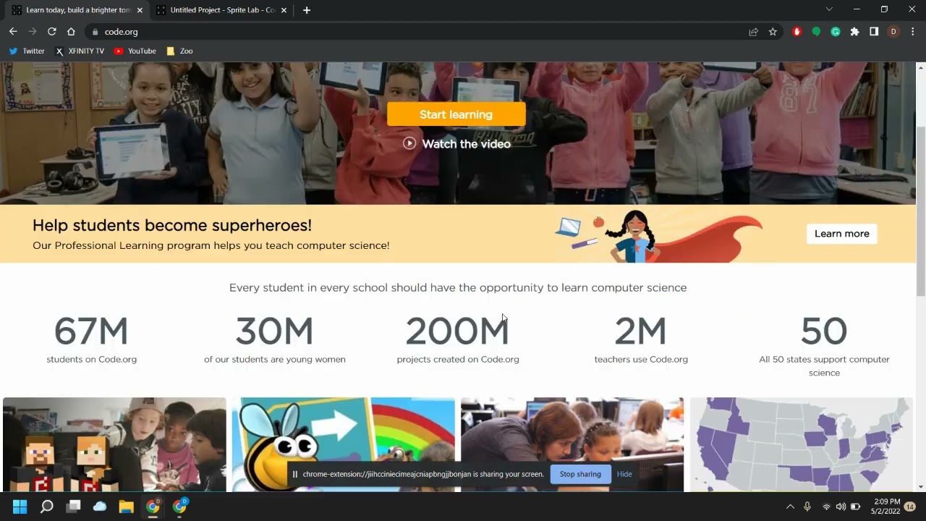Open File Explorer from the taskbar
This screenshot has width=926, height=521.
point(127,507)
